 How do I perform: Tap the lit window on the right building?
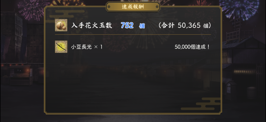tap(245, 71)
